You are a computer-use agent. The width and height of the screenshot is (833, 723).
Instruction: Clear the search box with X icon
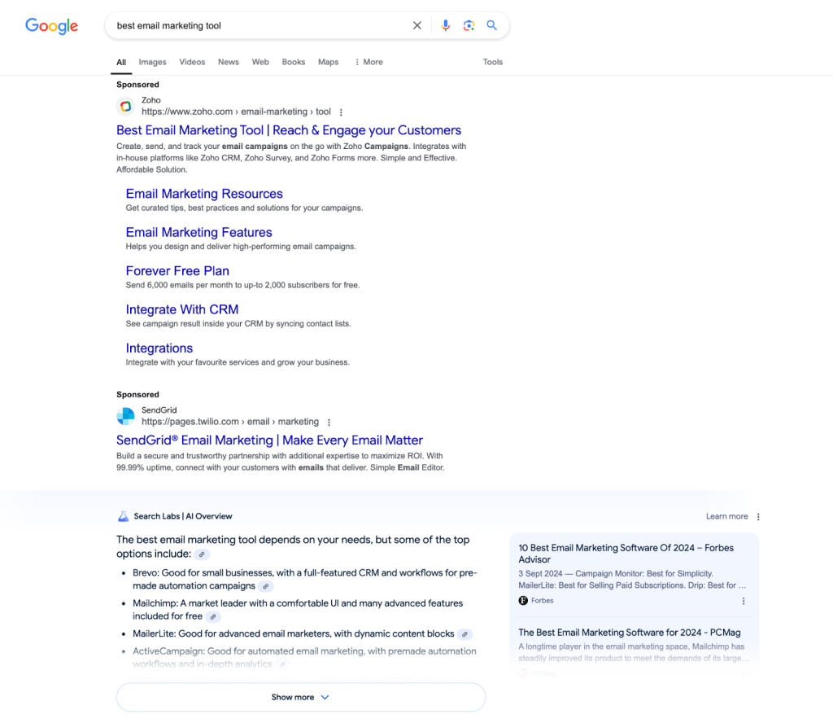(417, 25)
